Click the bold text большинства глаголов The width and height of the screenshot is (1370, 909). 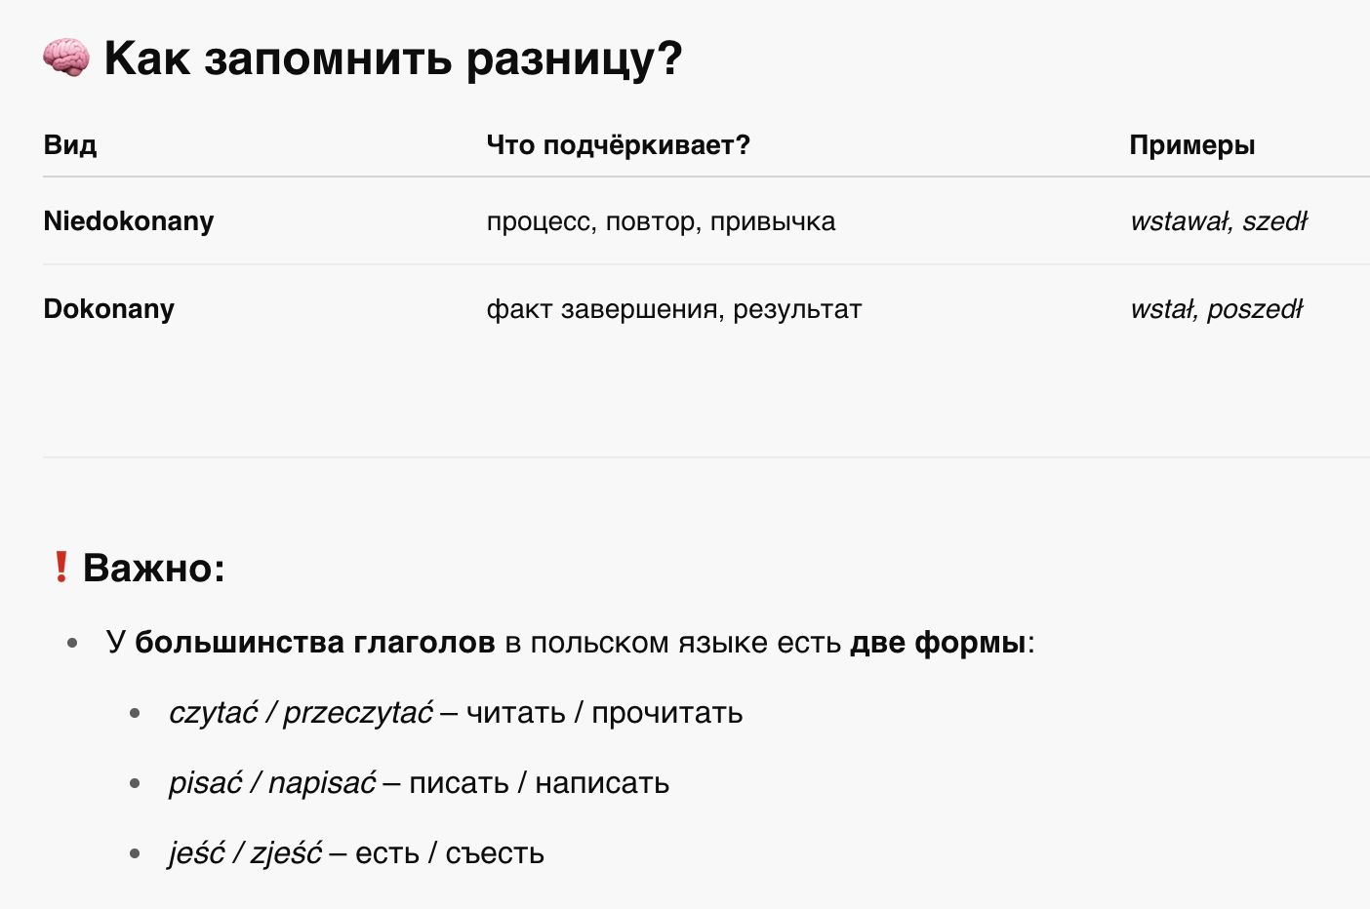[x=315, y=643]
